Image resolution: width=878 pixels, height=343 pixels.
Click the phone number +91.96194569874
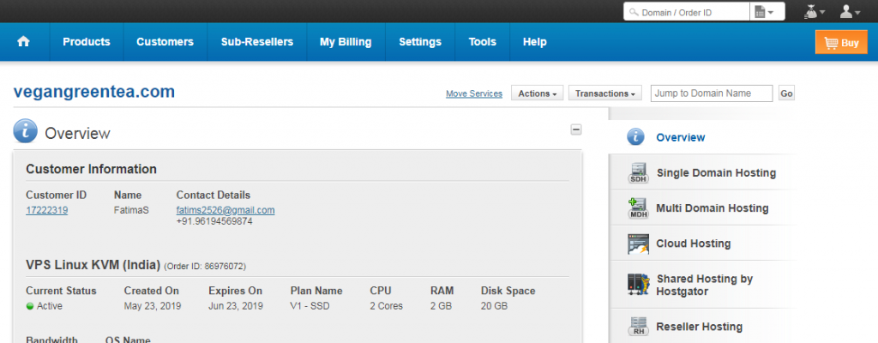(x=214, y=221)
